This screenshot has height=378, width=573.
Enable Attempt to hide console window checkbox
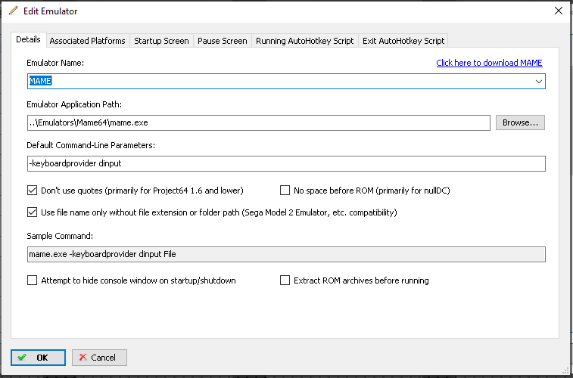tap(32, 280)
